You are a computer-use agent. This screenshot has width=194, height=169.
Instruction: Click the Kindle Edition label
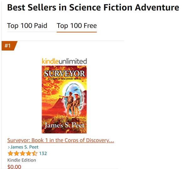22,160
